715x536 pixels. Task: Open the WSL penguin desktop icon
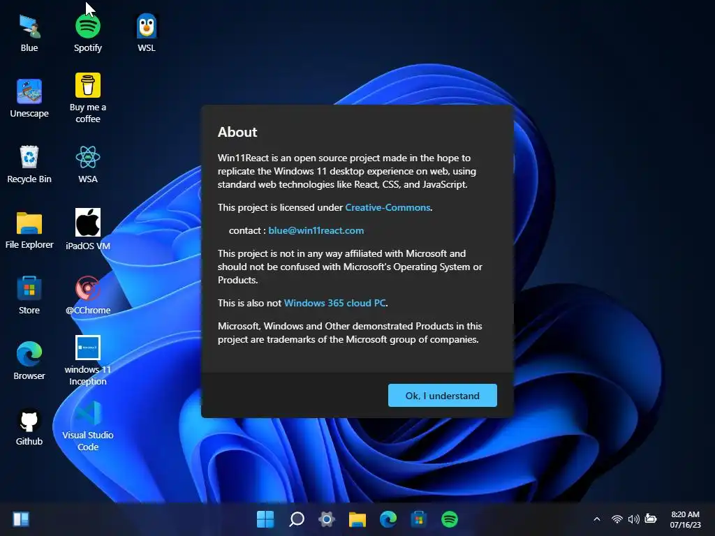point(147,33)
